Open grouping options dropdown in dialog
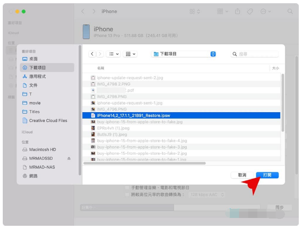Viewport: 302px width, 229px height. (x=130, y=54)
